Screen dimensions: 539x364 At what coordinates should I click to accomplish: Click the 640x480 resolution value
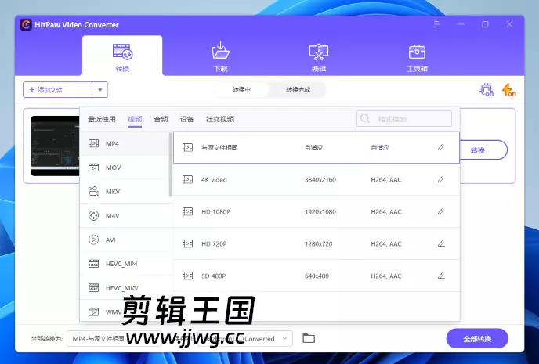[x=317, y=276]
